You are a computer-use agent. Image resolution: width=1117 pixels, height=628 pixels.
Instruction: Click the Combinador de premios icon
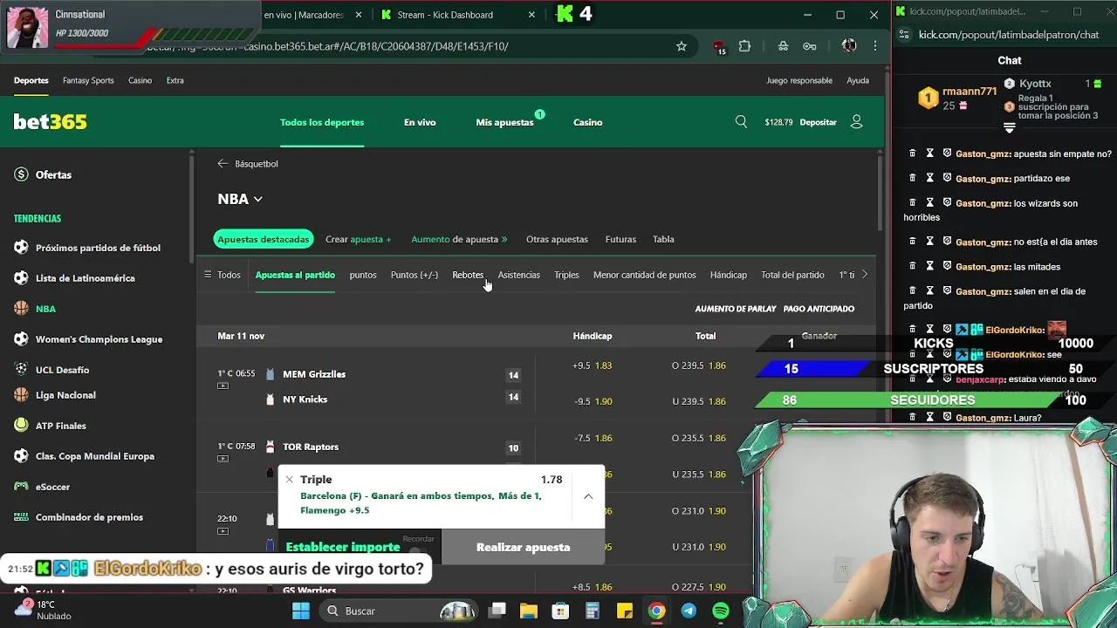pyautogui.click(x=21, y=517)
